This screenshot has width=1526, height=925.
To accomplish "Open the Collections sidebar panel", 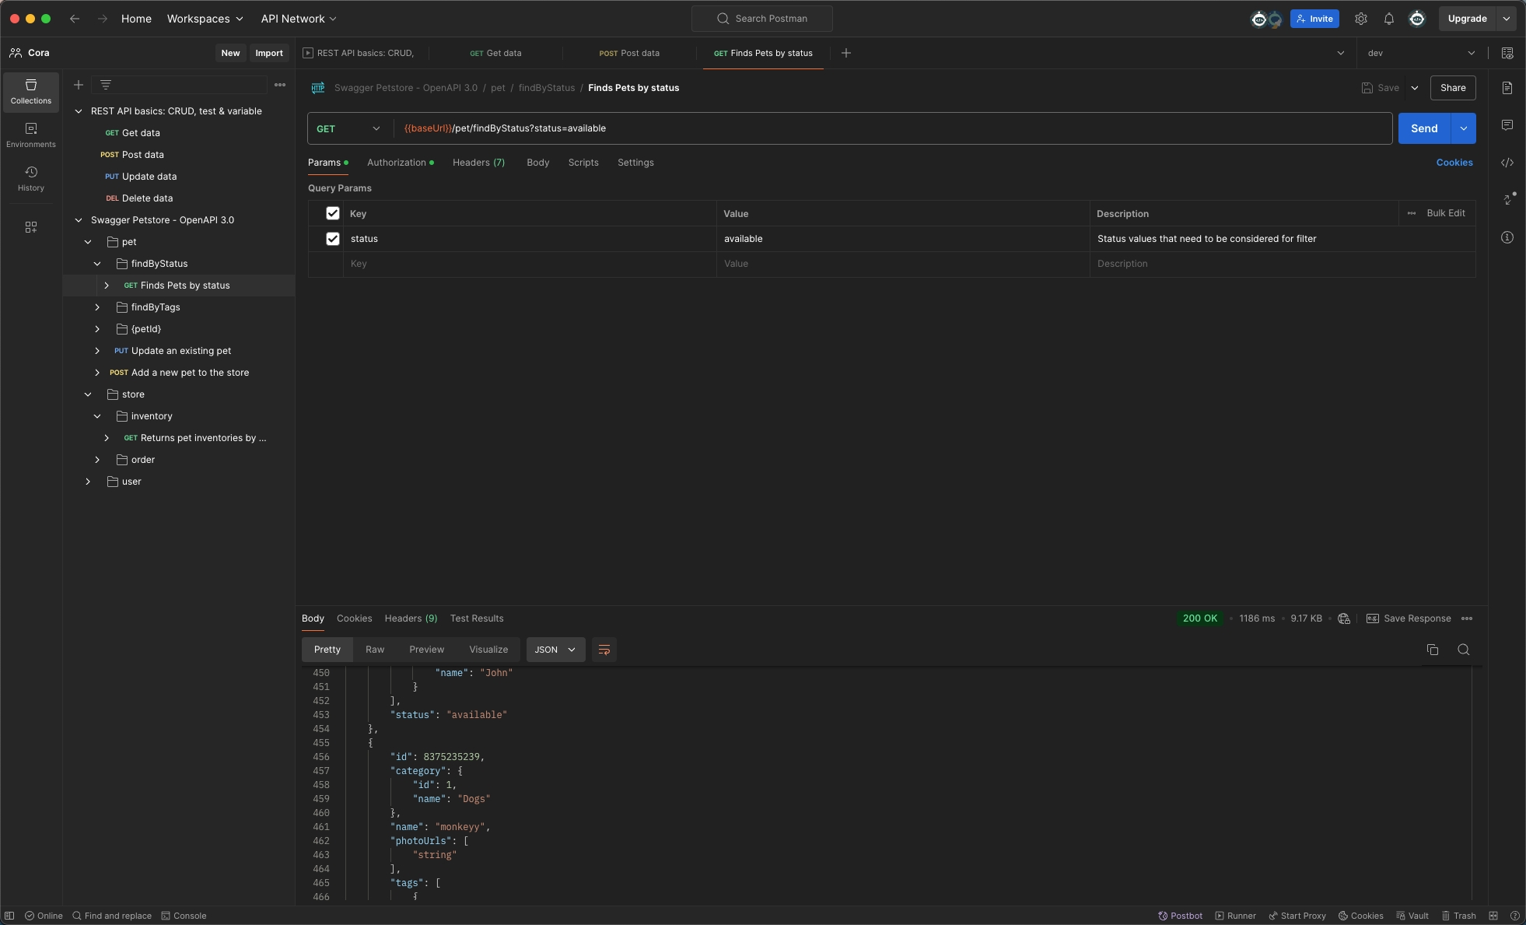I will click(31, 92).
